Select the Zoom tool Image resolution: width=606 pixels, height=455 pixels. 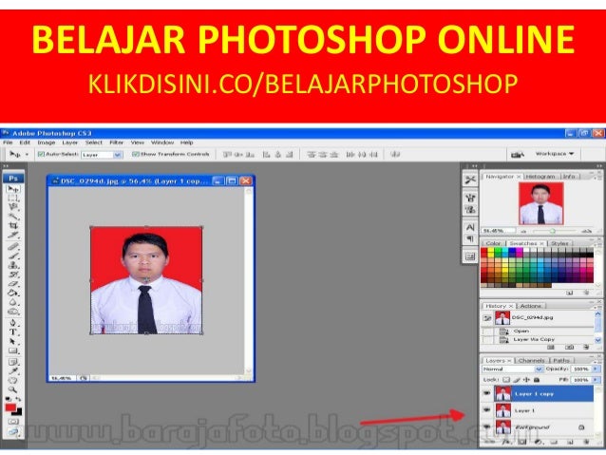tap(13, 389)
